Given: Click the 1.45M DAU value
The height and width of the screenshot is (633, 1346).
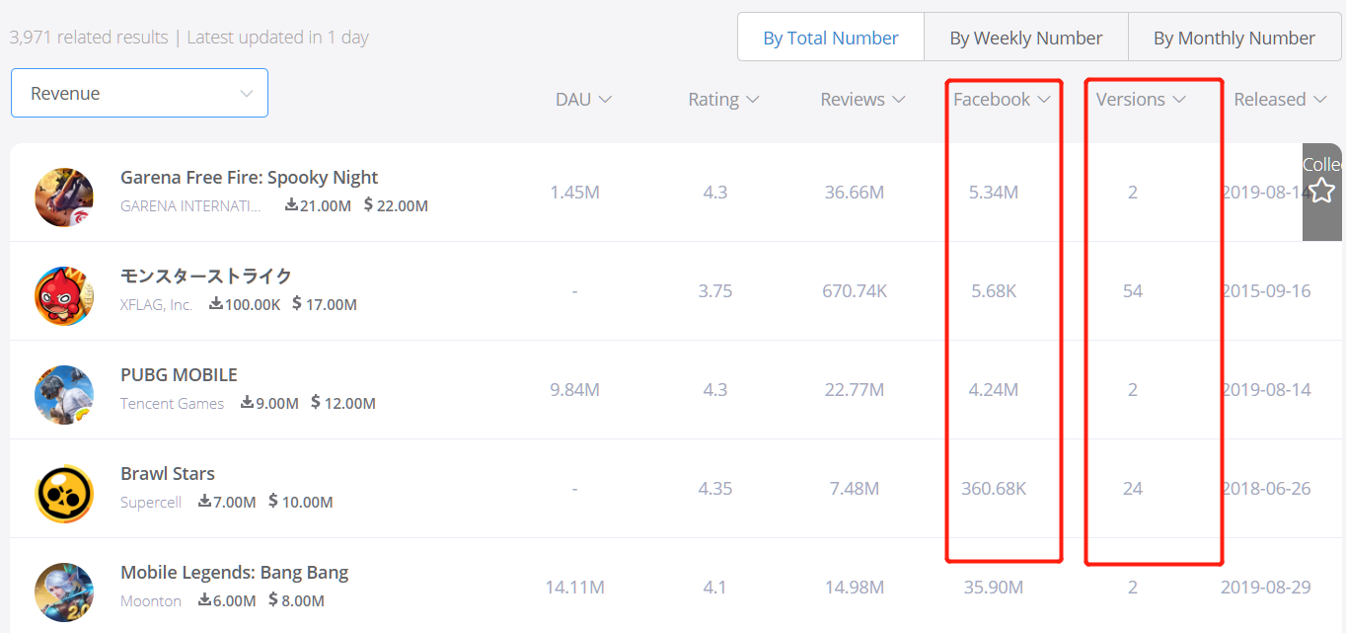Looking at the screenshot, I should [574, 192].
